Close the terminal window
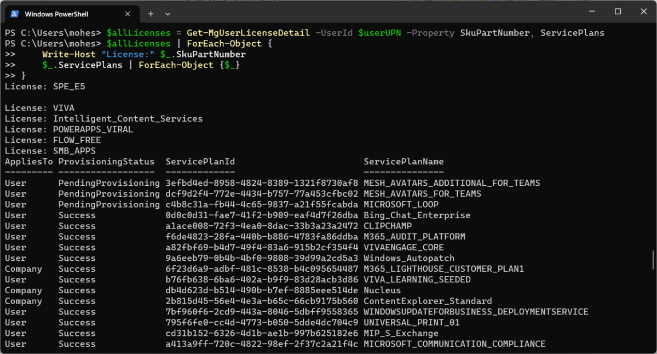 pyautogui.click(x=643, y=12)
